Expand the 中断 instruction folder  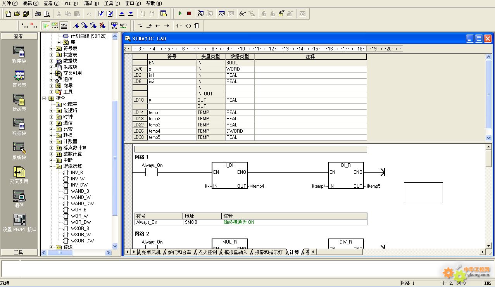(x=52, y=160)
